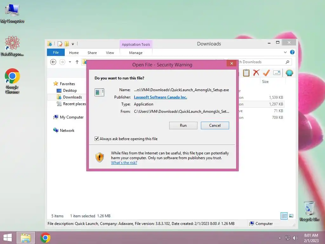
Task: Expand the ribbon with the chevron
Action: pos(285,52)
